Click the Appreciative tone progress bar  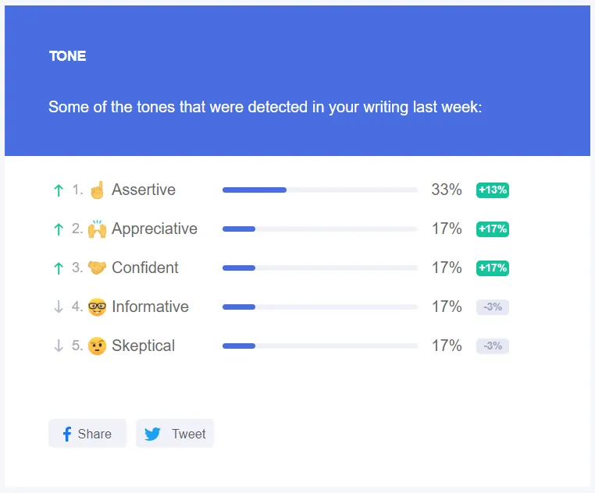tap(320, 229)
